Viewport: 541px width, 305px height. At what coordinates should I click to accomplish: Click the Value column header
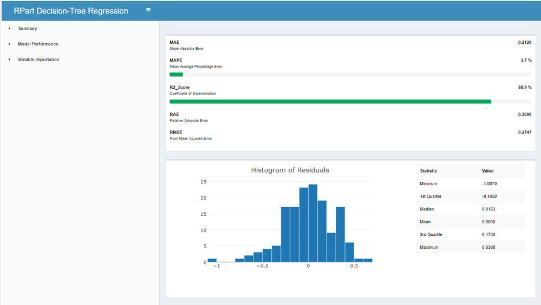487,171
